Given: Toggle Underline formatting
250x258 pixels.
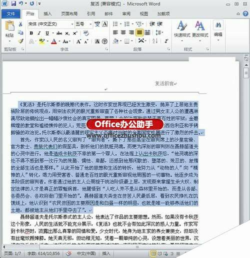Looking at the screenshot, I should 47,33.
